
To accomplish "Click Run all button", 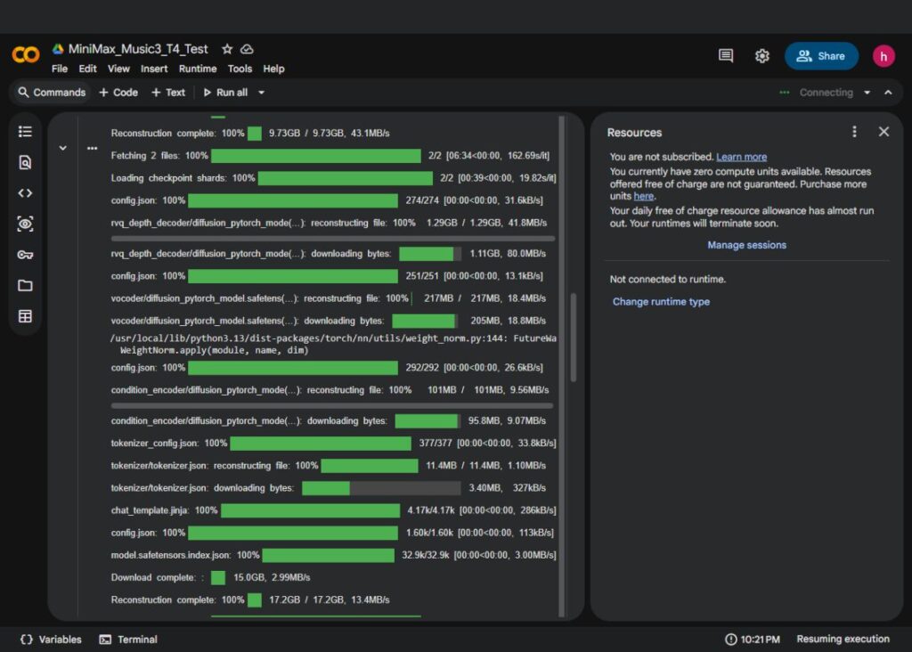I will [225, 93].
